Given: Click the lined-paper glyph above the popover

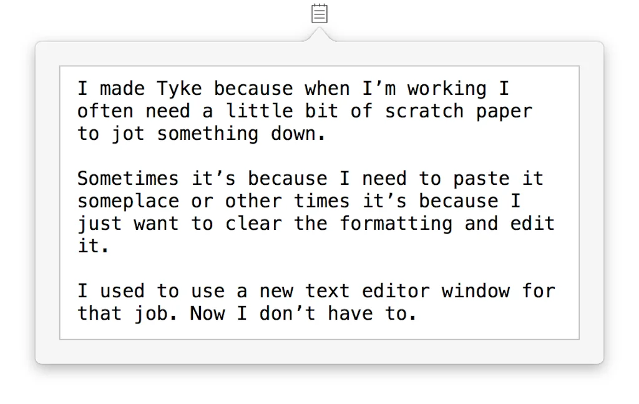Looking at the screenshot, I should tap(319, 13).
